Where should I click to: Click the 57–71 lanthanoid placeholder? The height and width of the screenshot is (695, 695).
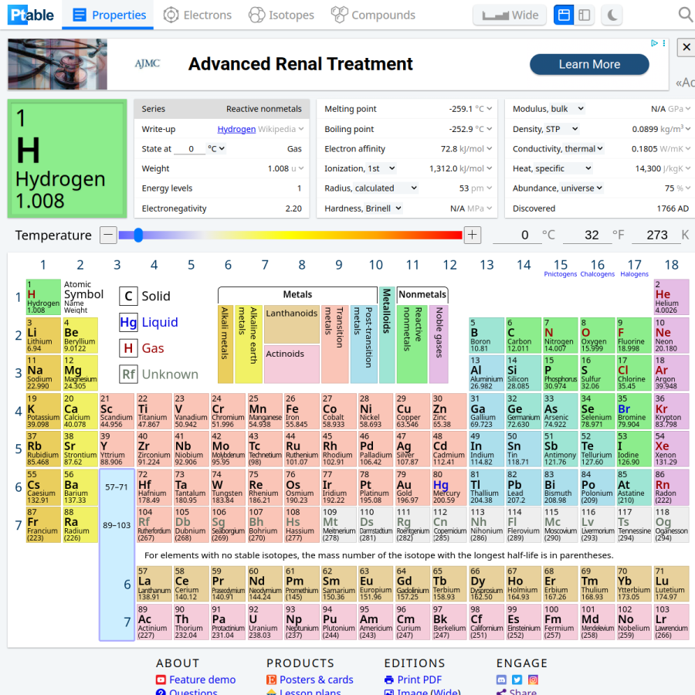tap(117, 487)
